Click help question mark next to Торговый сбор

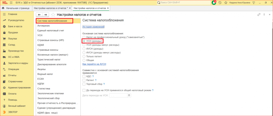[104, 84]
